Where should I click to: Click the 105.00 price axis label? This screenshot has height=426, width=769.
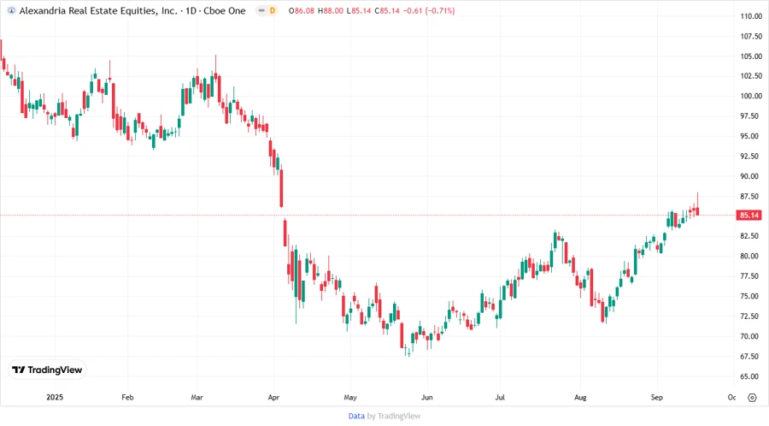coord(751,56)
